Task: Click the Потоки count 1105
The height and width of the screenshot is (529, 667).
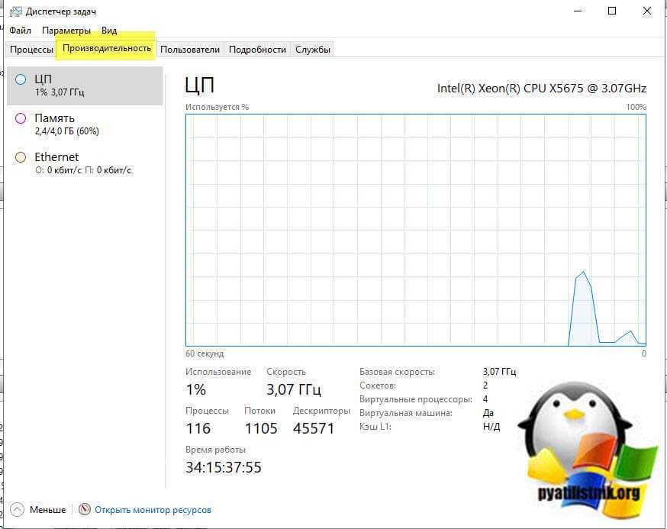Action: (x=261, y=428)
